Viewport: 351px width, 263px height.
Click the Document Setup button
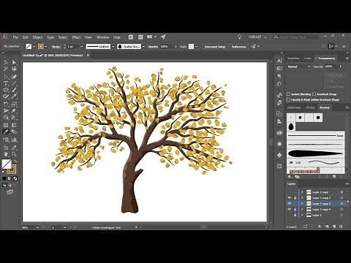(215, 47)
